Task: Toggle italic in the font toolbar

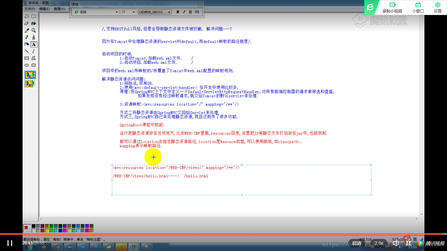Action: 184,12
